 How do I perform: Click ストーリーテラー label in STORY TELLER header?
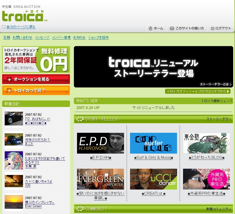pyautogui.click(x=219, y=119)
